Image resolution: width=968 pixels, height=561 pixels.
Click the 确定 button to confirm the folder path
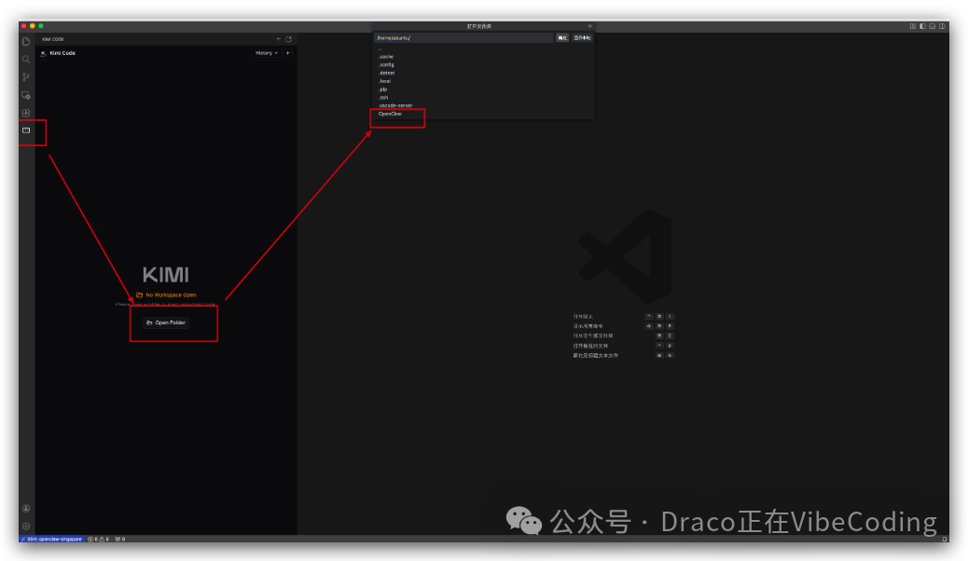point(562,37)
